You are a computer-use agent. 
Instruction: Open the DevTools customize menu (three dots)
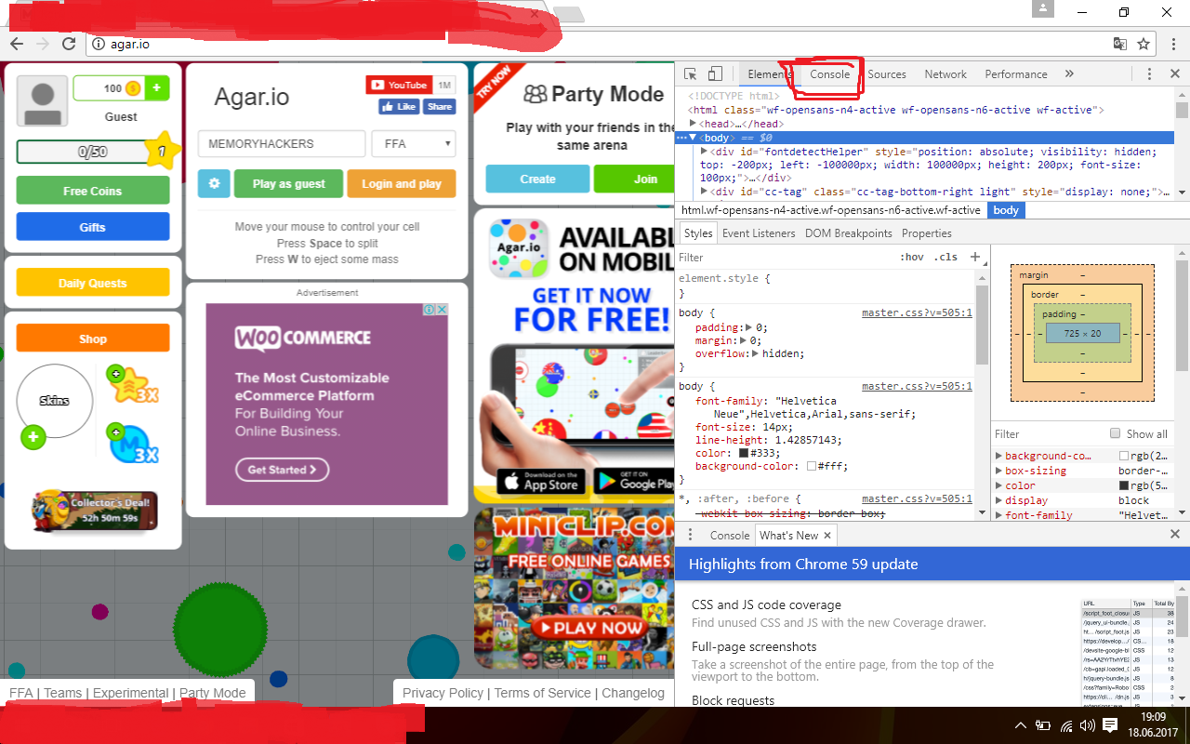pos(1149,74)
